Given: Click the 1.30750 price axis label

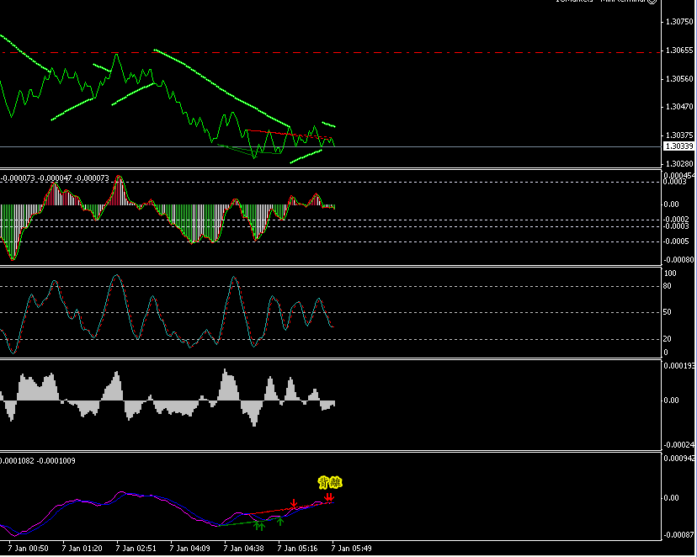Looking at the screenshot, I should click(679, 22).
